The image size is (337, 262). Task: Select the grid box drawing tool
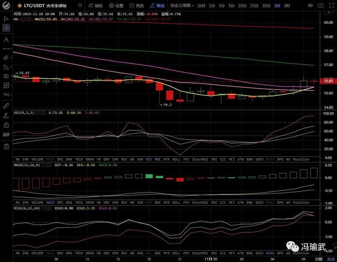pos(6,86)
